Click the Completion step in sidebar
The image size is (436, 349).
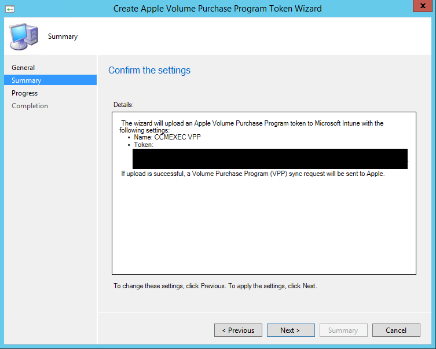(30, 106)
